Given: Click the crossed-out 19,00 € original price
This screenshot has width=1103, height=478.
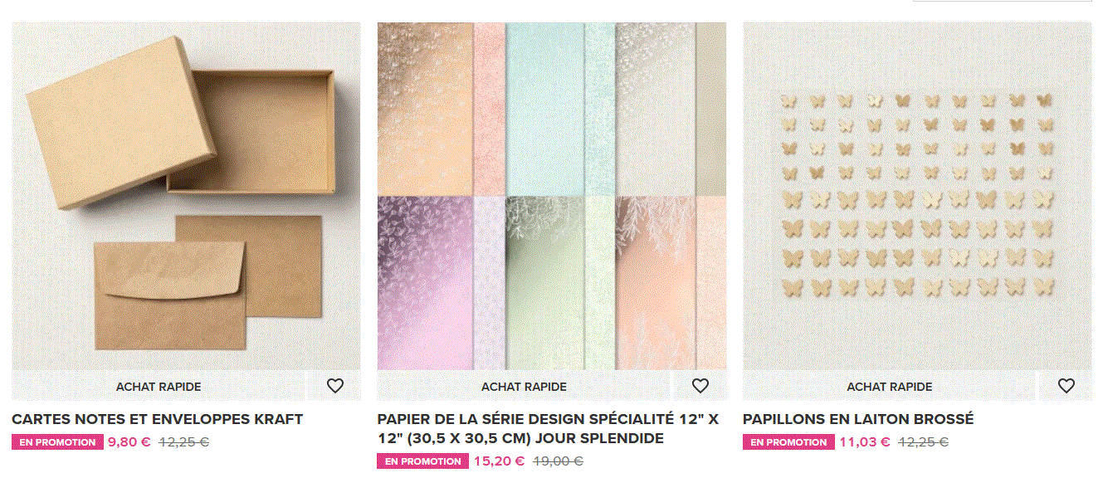Looking at the screenshot, I should pyautogui.click(x=558, y=461).
